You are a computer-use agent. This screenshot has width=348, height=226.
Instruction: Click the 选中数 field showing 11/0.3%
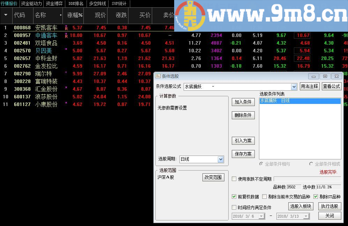pyautogui.click(x=329, y=187)
